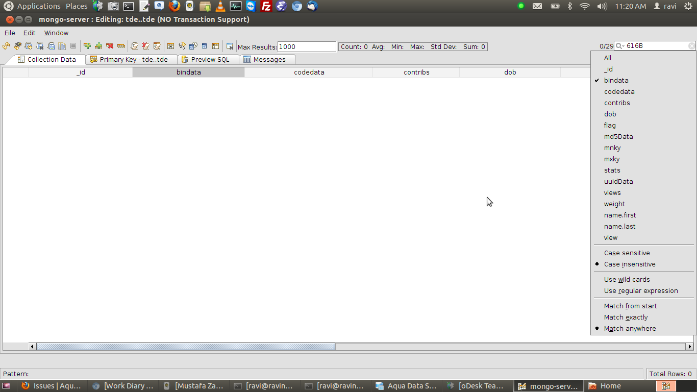Screen dimensions: 697x392
Task: Click the grey stop square toolbar icon
Action: click(x=73, y=46)
